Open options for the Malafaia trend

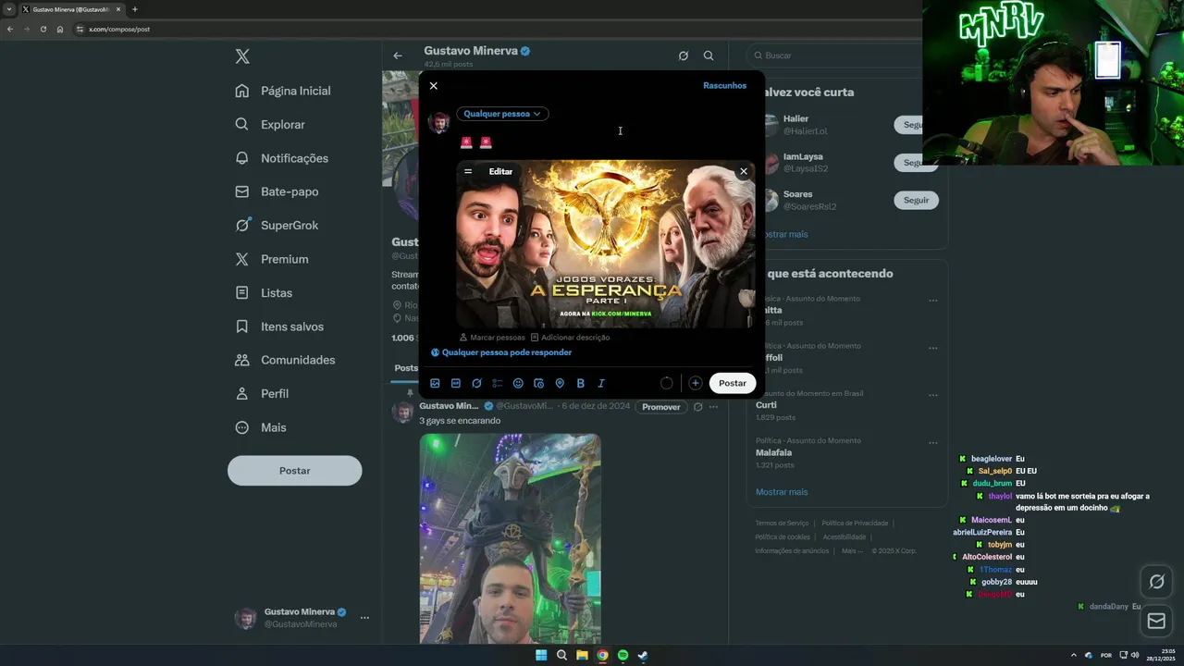pos(932,442)
